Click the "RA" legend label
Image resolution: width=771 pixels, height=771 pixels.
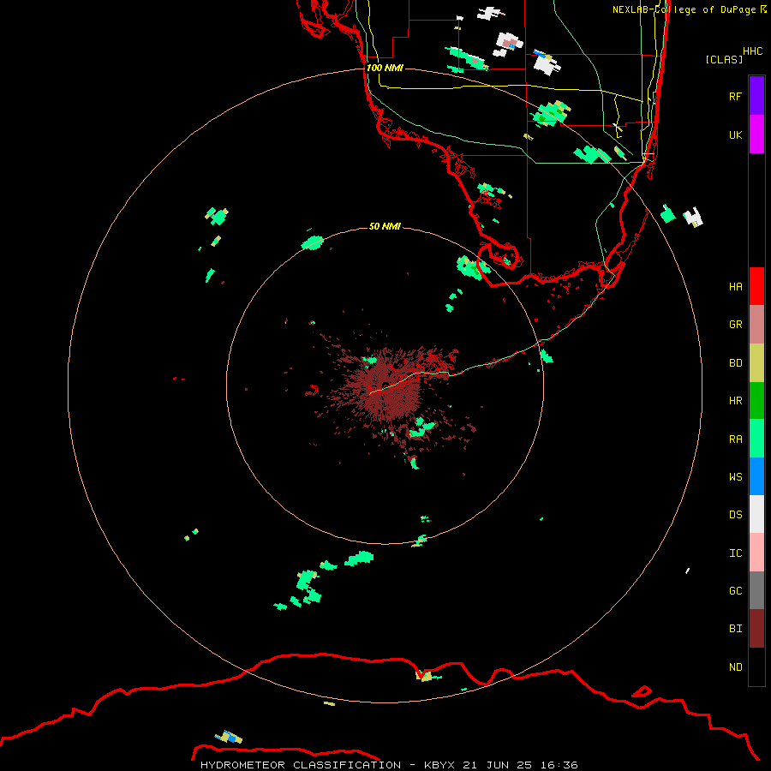click(735, 439)
